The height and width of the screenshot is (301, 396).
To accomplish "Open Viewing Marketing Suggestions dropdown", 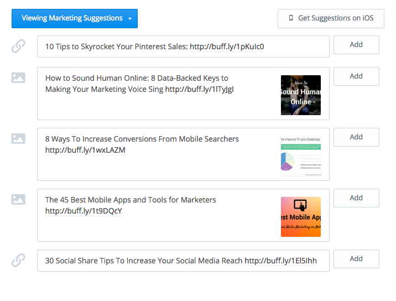I will coord(75,18).
